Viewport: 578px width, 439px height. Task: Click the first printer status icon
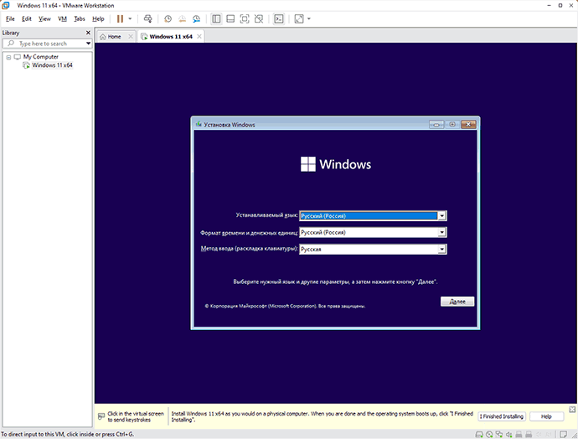pyautogui.click(x=519, y=435)
